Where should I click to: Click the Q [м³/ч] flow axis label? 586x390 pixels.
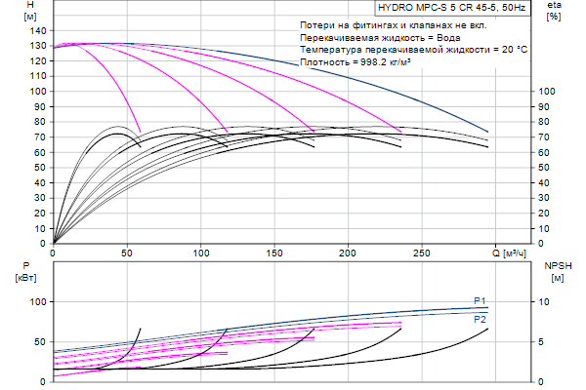(515, 253)
